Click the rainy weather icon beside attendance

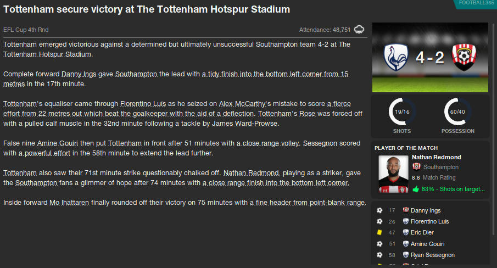pos(359,29)
